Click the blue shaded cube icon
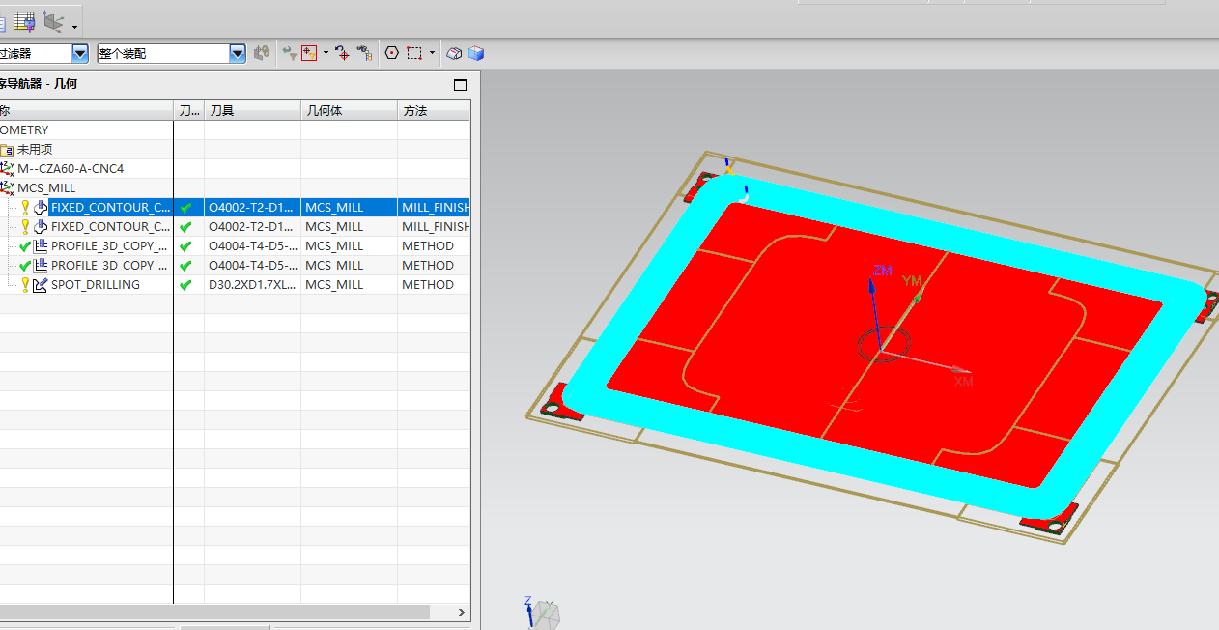1219x630 pixels. pyautogui.click(x=475, y=53)
